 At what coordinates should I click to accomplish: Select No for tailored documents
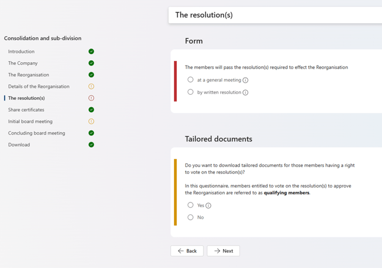click(190, 217)
